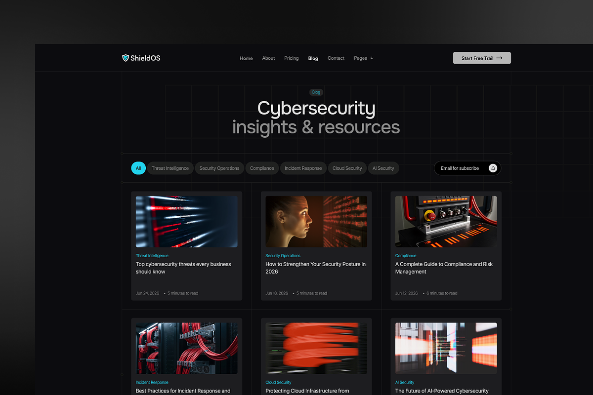Open the red data streams article thumbnail
The width and height of the screenshot is (593, 395).
tap(187, 222)
